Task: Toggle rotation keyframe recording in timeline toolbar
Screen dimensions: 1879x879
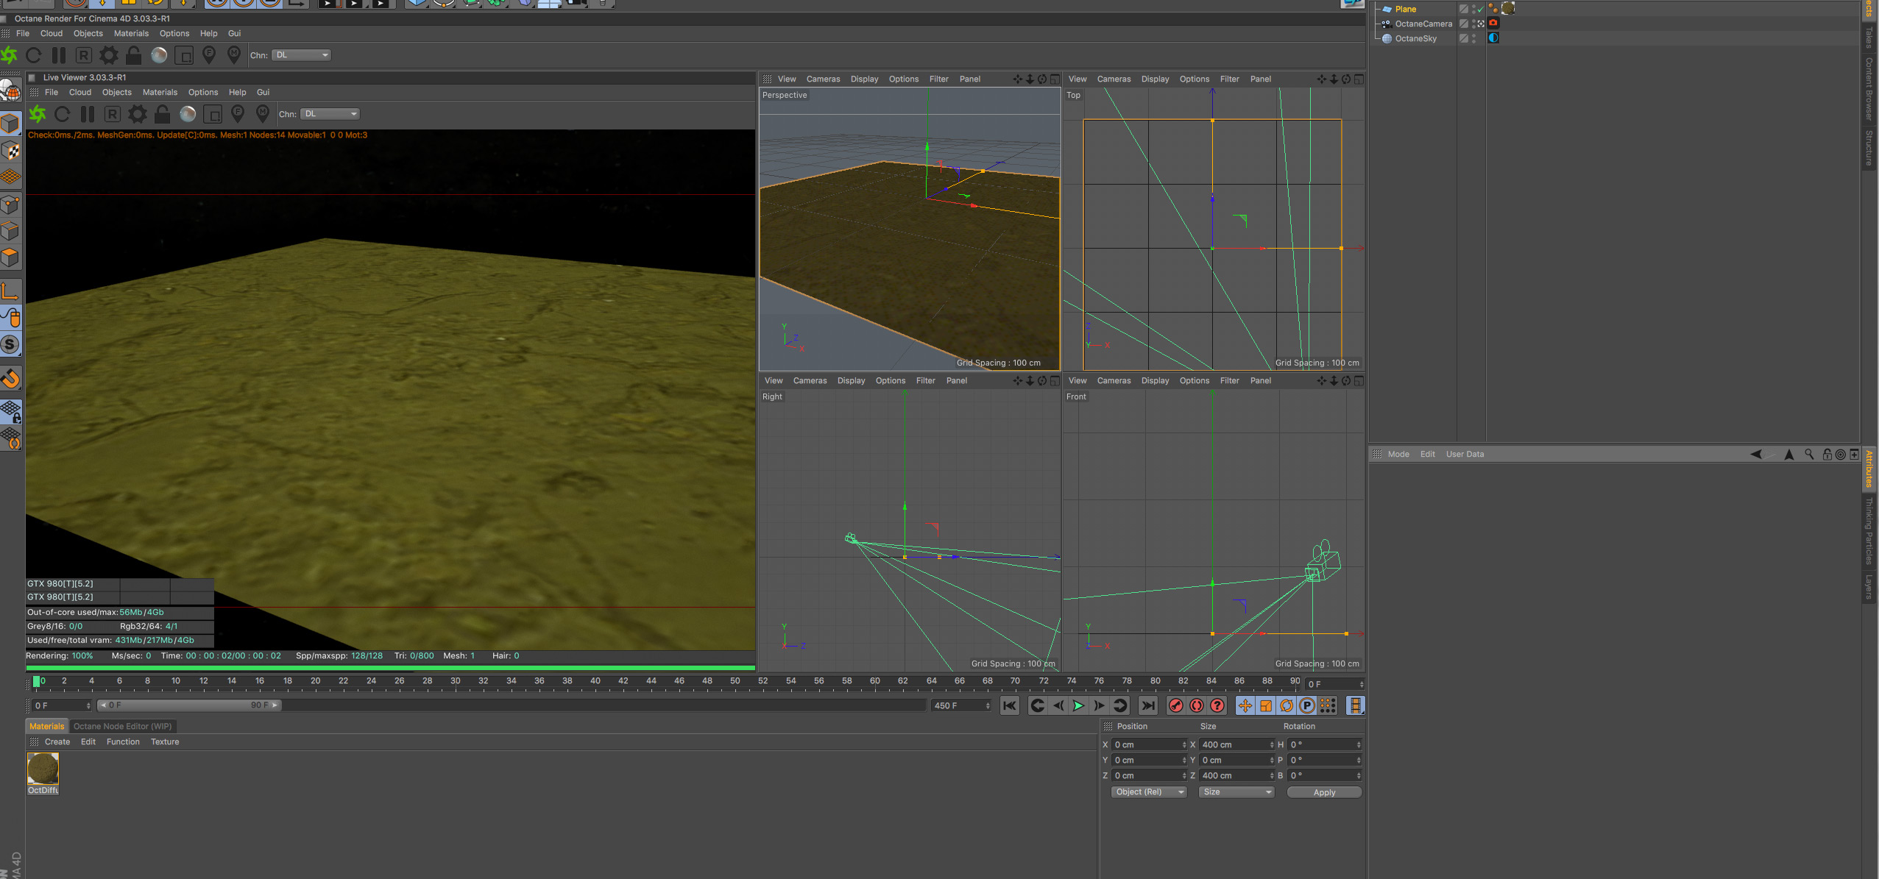Action: coord(1286,706)
